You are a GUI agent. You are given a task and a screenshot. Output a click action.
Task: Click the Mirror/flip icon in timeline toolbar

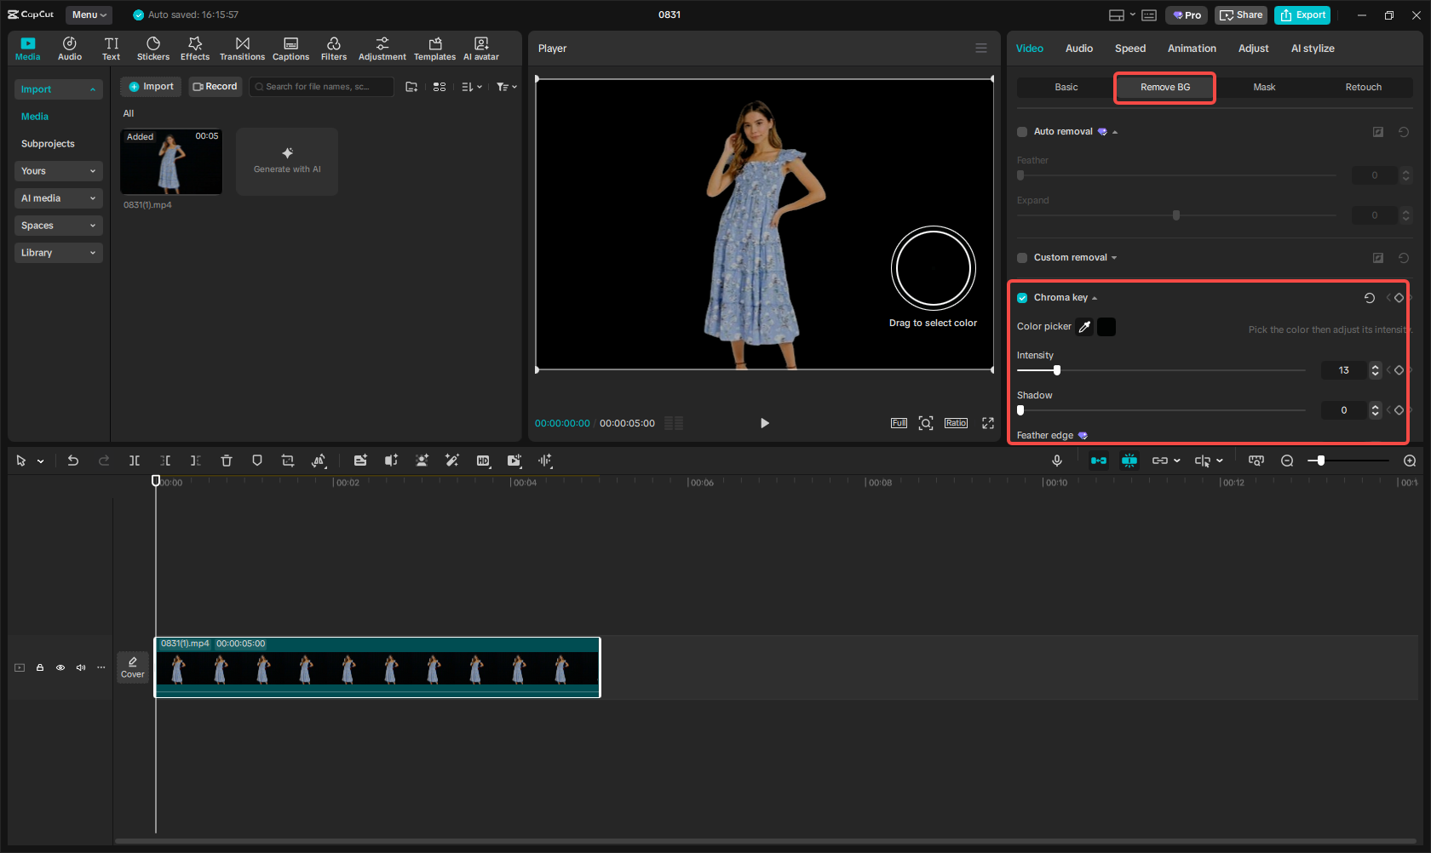click(319, 461)
